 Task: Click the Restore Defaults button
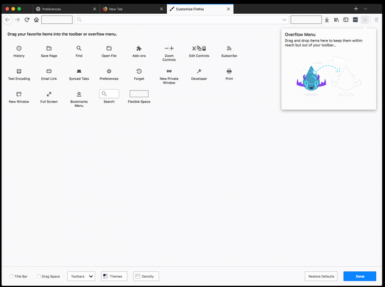[321, 276]
